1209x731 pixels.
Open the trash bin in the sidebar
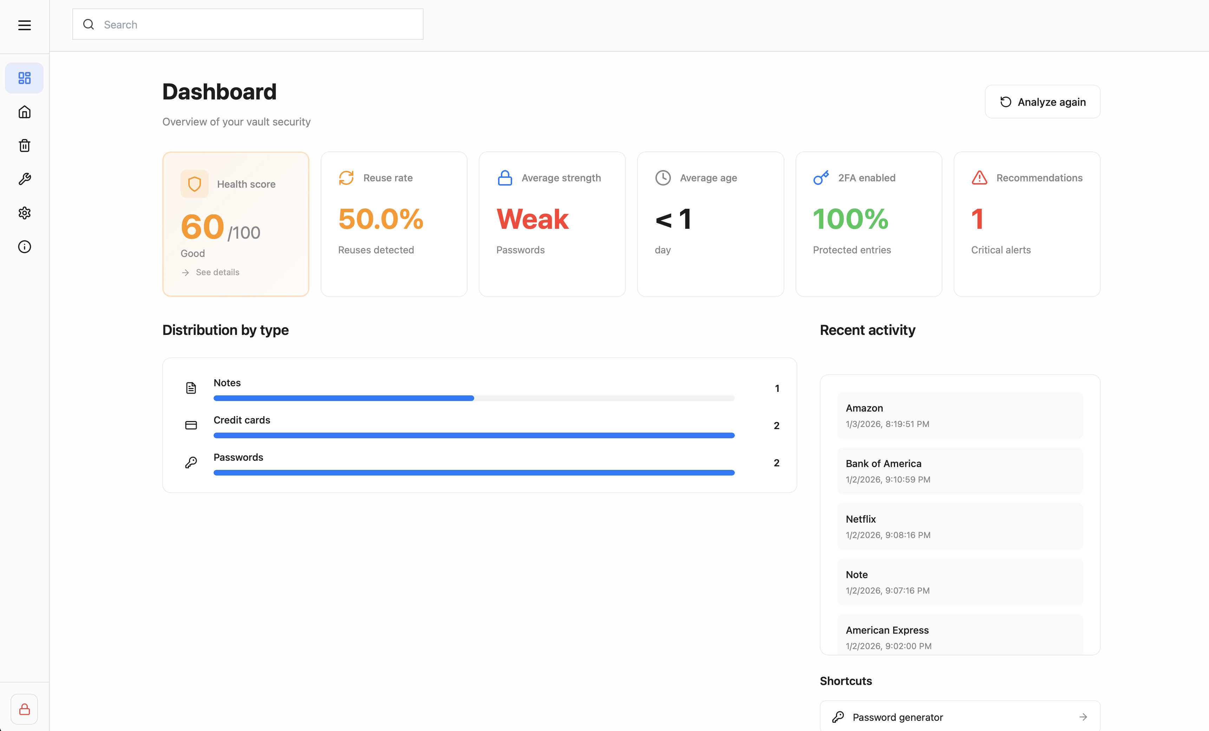point(25,146)
